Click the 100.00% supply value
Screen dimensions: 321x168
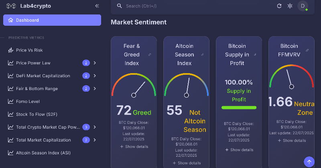(239, 82)
